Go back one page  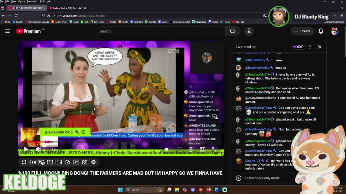click(3, 16)
